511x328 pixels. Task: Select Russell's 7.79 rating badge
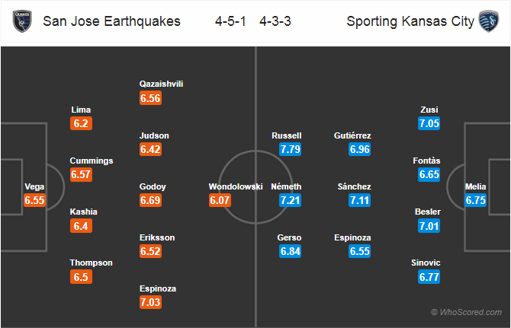[x=290, y=149]
